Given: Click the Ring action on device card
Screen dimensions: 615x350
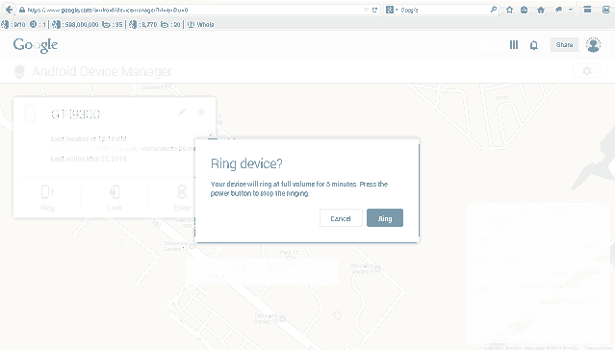Looking at the screenshot, I should (47, 198).
